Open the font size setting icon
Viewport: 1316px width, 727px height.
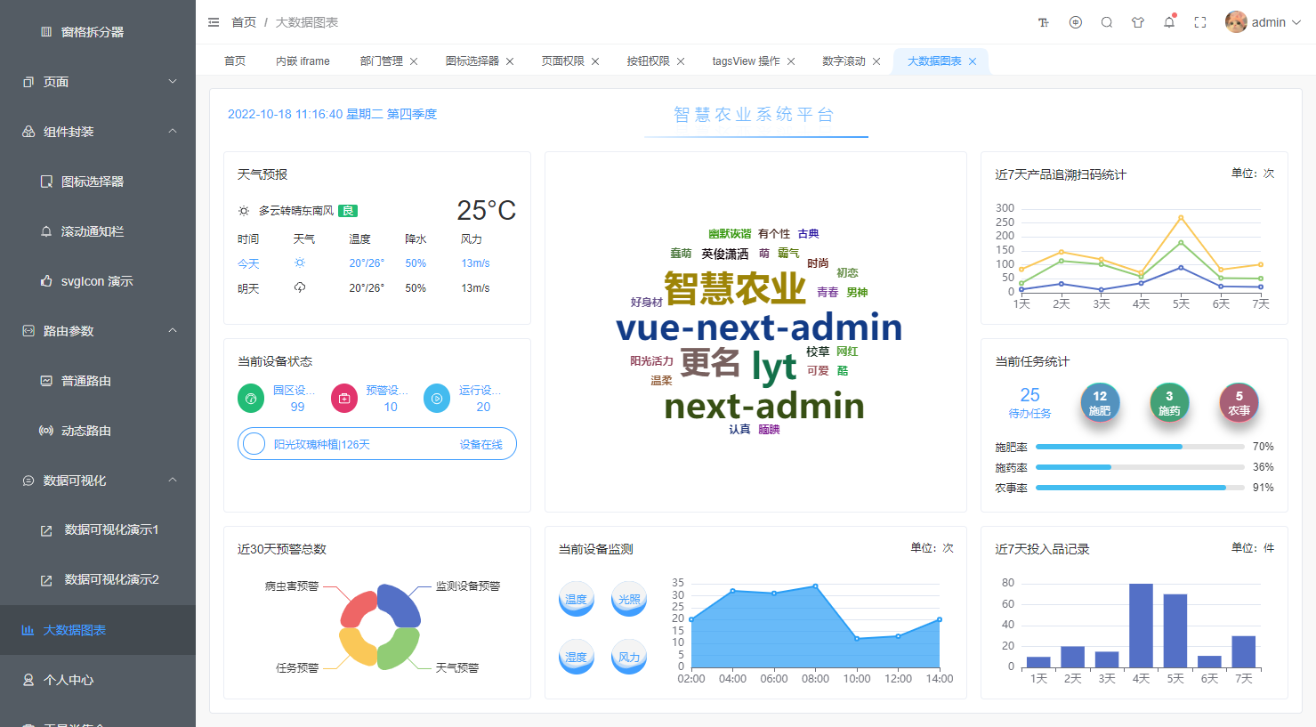pos(1044,22)
